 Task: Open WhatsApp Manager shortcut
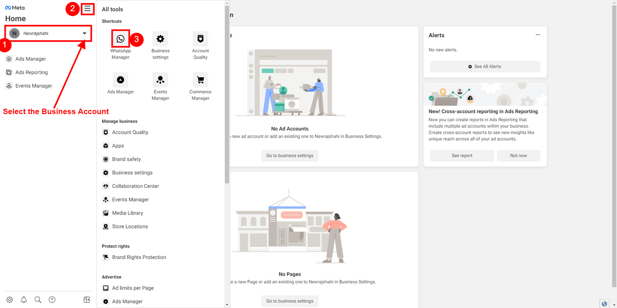tap(120, 39)
